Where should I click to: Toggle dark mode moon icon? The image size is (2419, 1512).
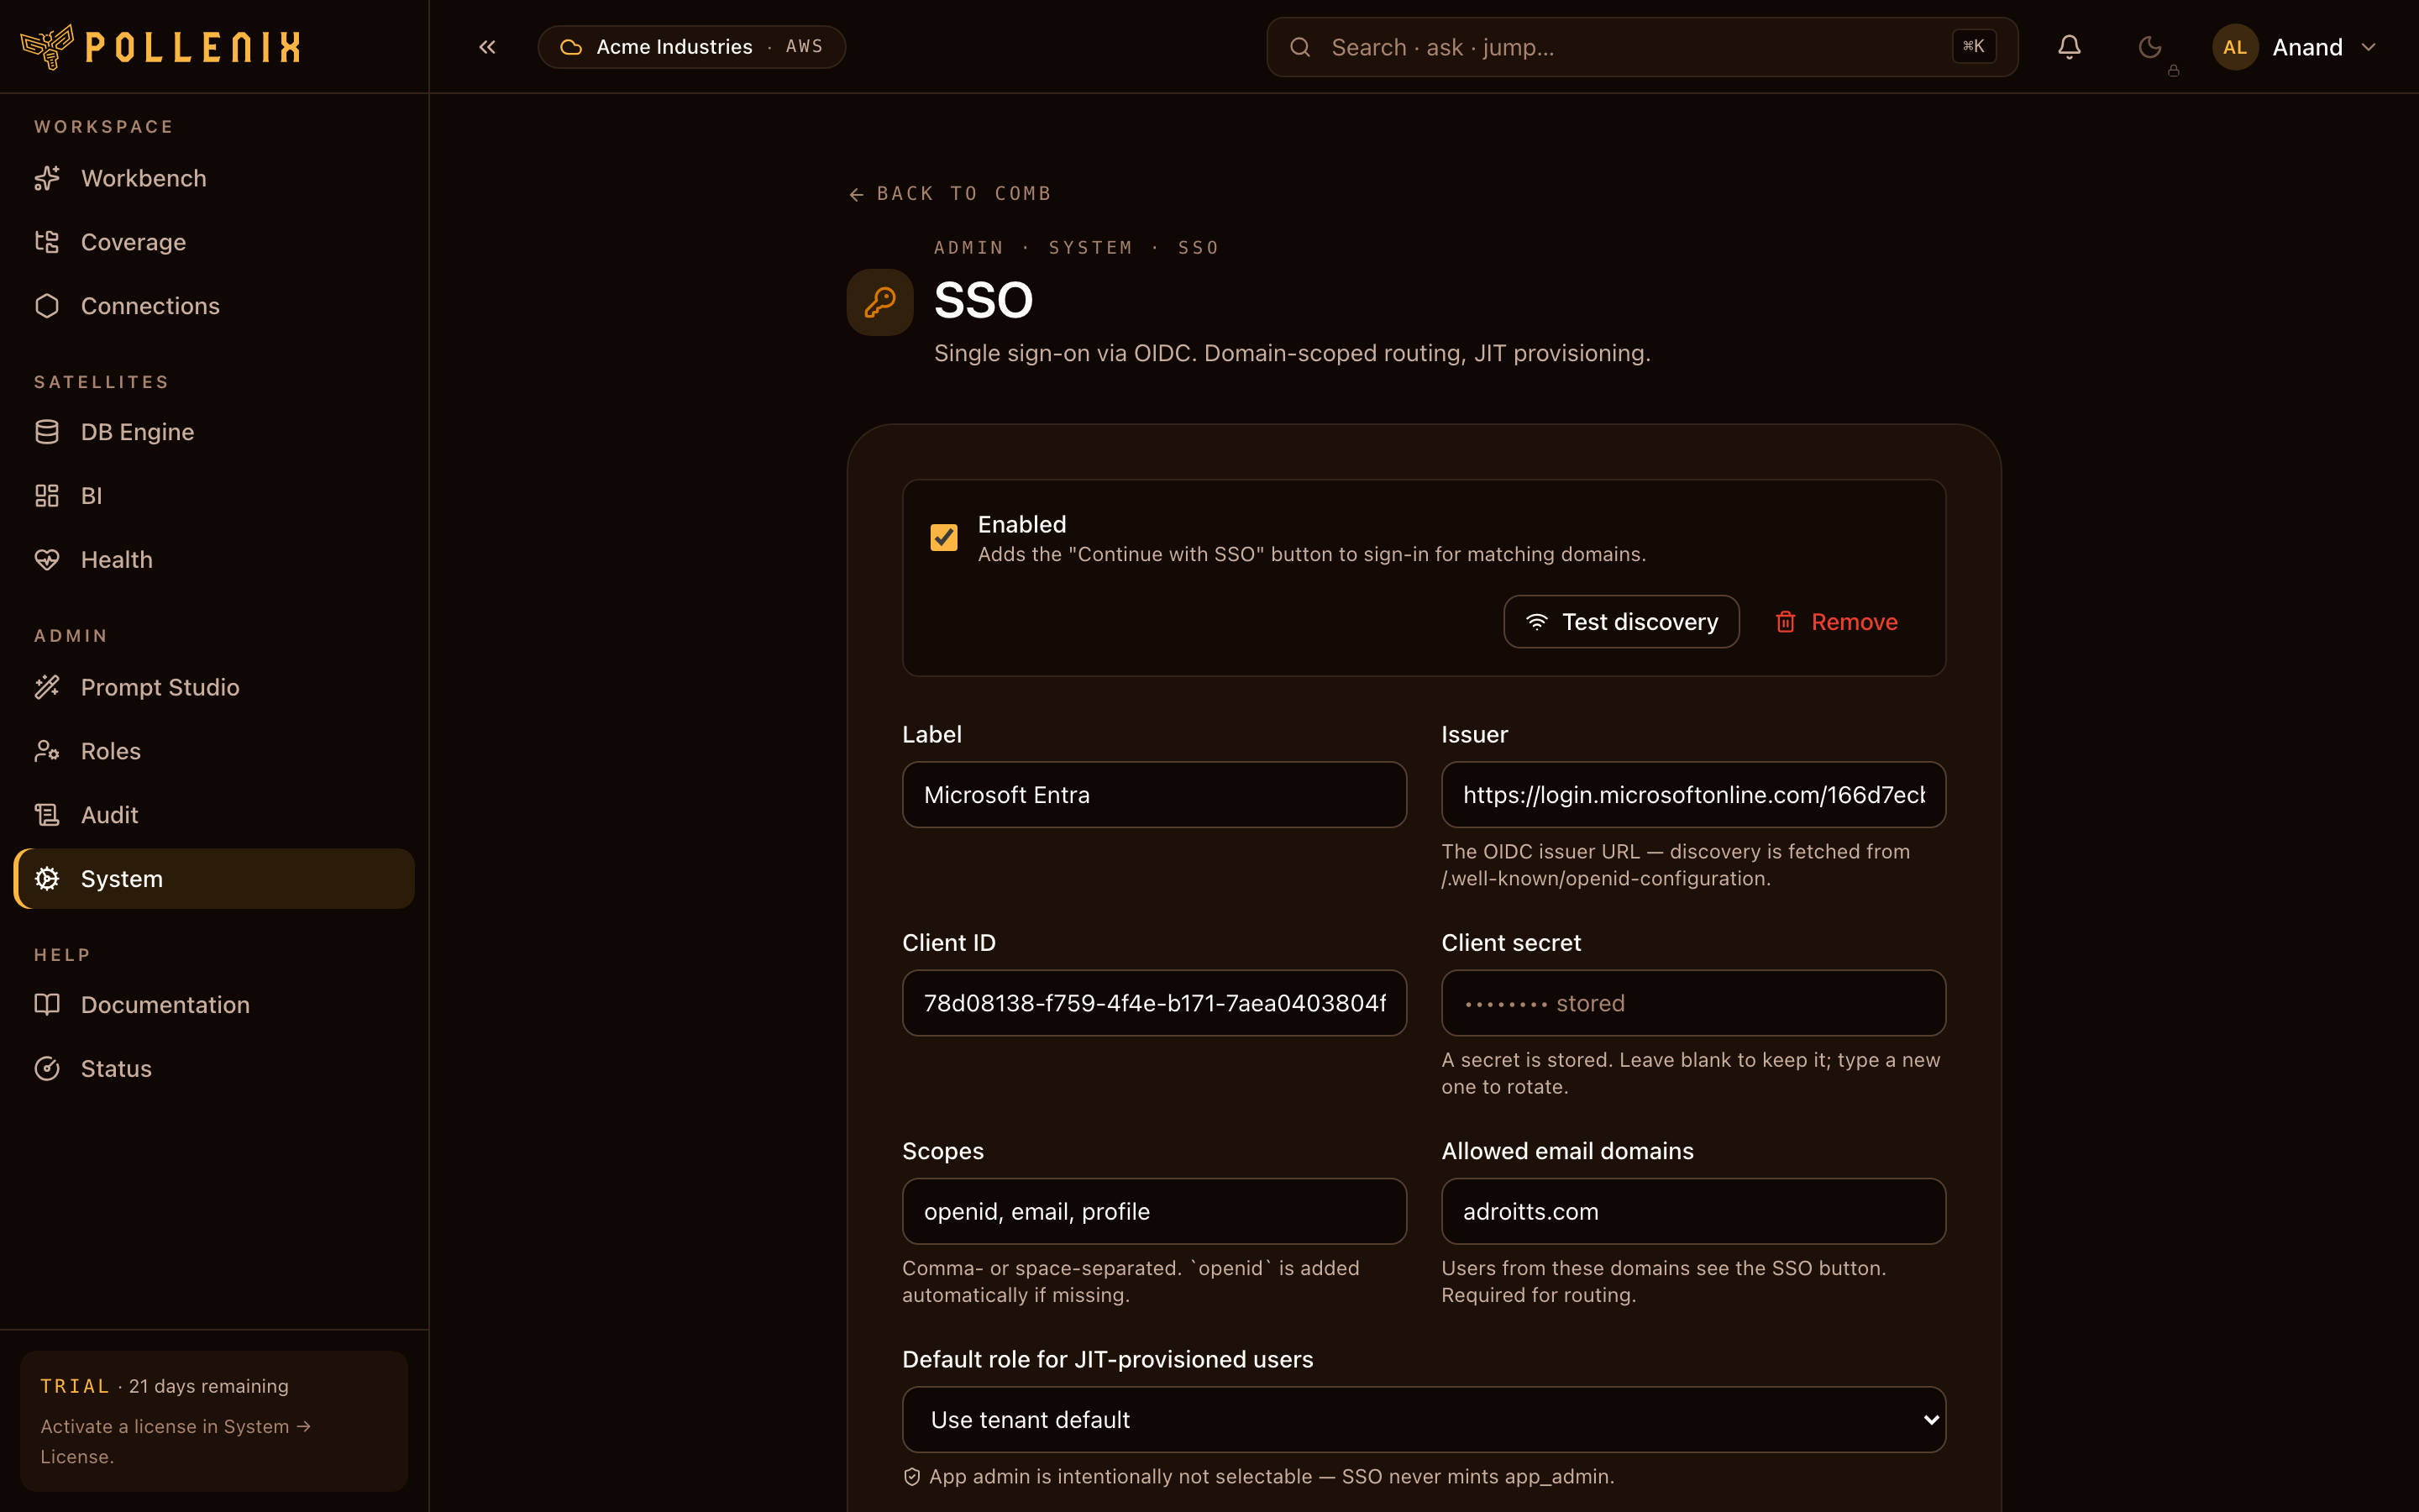2149,47
